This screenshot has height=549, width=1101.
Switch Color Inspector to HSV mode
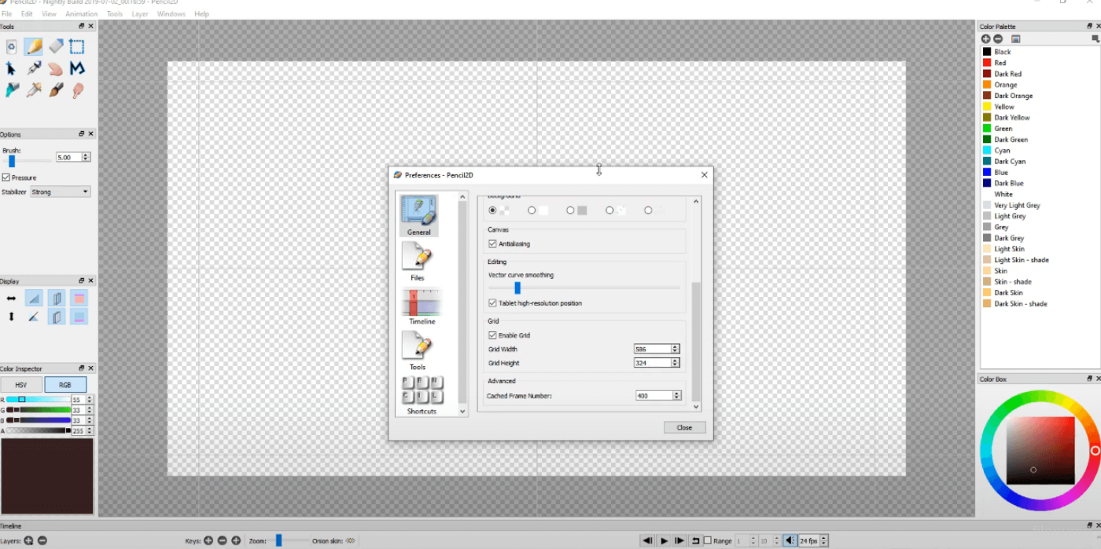21,385
